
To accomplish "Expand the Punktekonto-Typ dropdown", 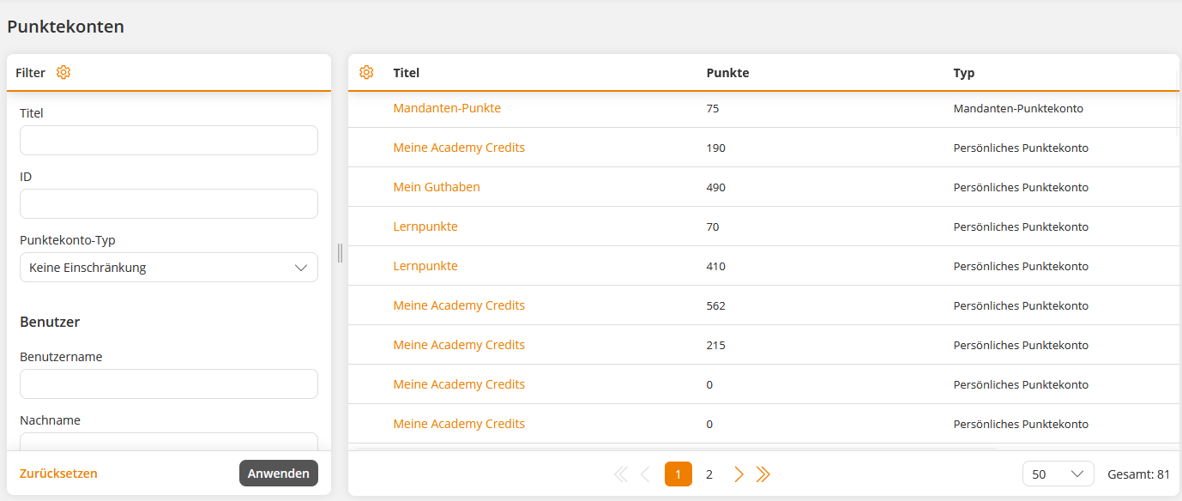I will pos(169,268).
